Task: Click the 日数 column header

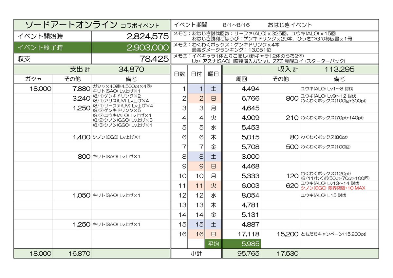Action: point(179,74)
